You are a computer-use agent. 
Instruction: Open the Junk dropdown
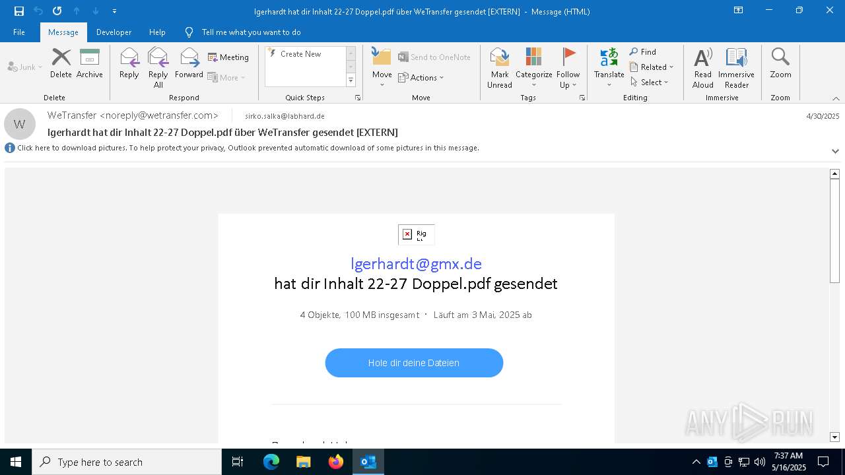(x=25, y=67)
